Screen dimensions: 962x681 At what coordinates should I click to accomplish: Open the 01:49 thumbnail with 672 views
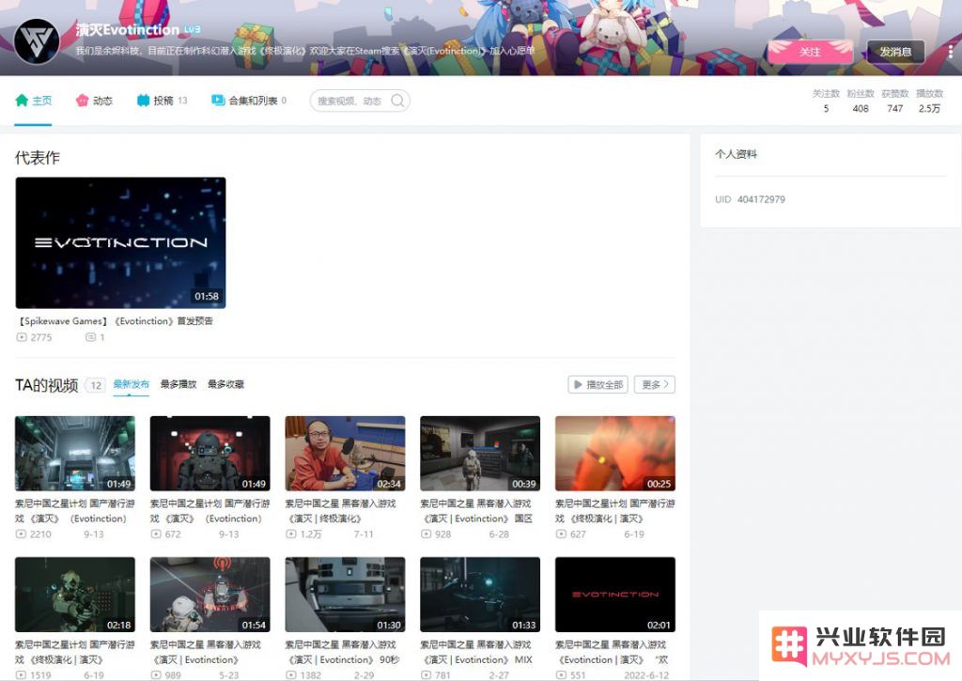(209, 454)
